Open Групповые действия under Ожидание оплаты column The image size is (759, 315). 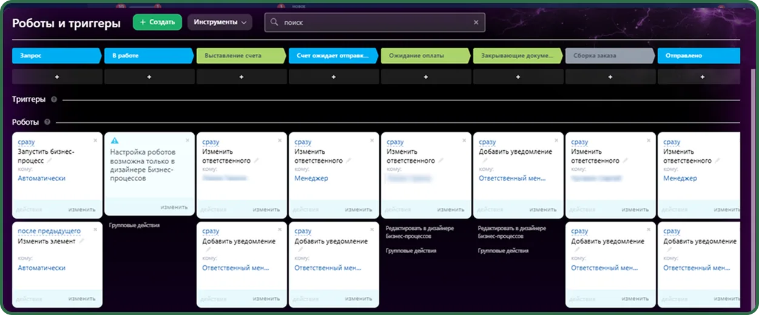click(411, 251)
